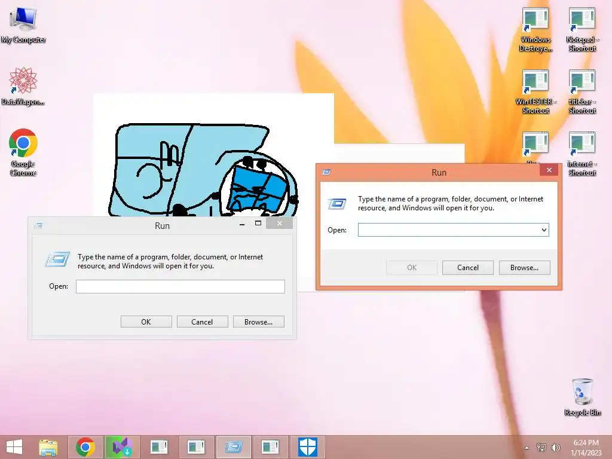612x459 pixels.
Task: Focus the Open text field in gray Run window
Action: coord(180,286)
